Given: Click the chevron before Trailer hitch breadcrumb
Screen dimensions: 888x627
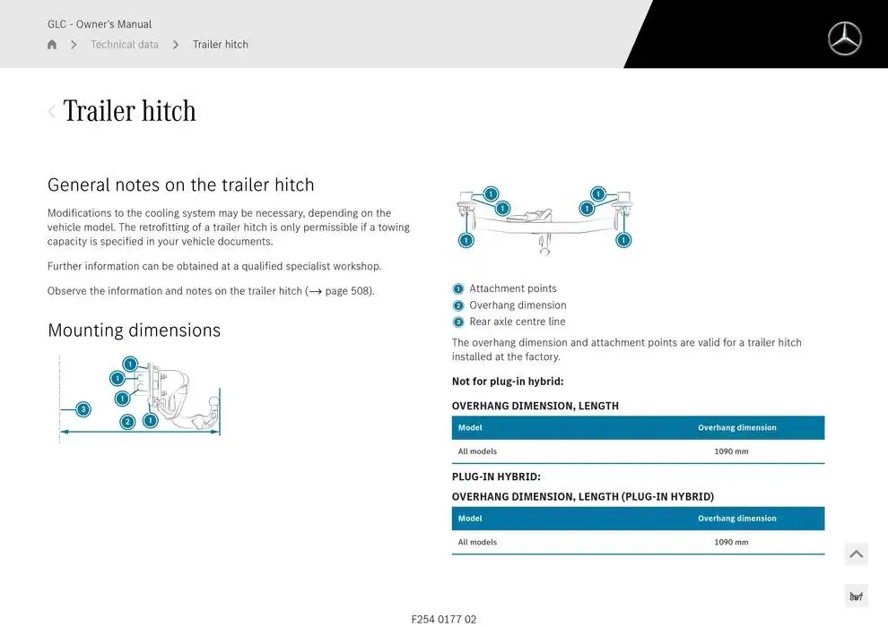Looking at the screenshot, I should (x=176, y=45).
